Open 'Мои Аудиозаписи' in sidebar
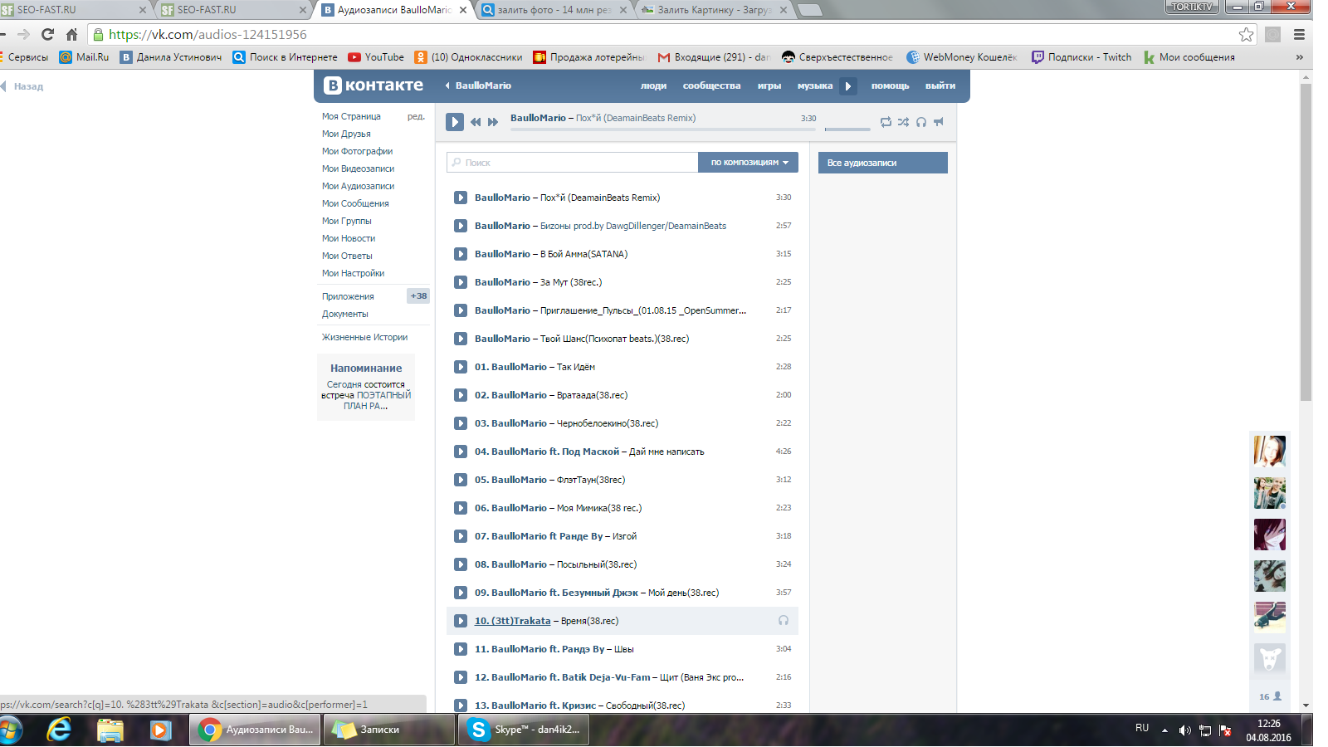Viewport: 1328px width, 747px height. click(358, 186)
